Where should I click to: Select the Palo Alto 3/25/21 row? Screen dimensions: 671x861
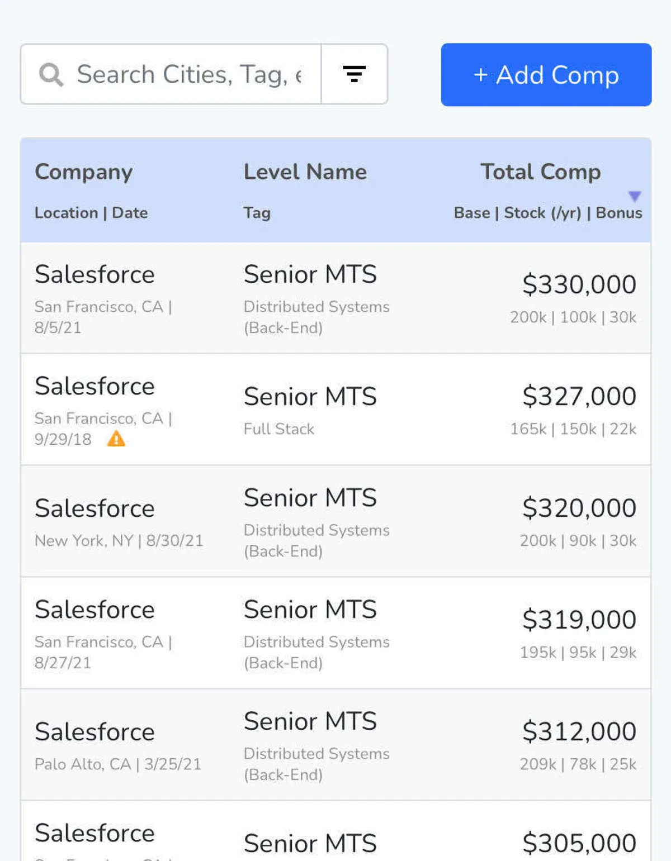click(335, 745)
